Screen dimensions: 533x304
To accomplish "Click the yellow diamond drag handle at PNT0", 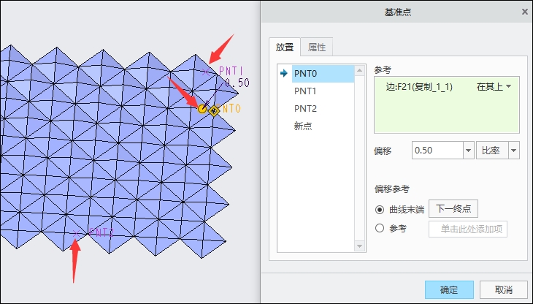I will click(214, 110).
